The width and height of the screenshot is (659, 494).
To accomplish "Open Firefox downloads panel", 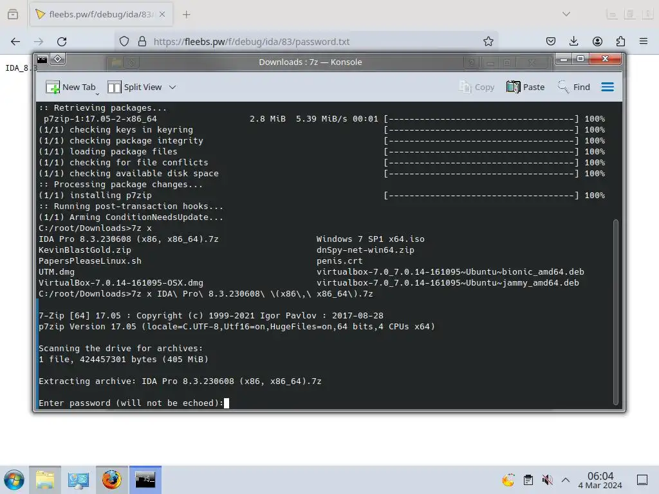I will coord(573,41).
